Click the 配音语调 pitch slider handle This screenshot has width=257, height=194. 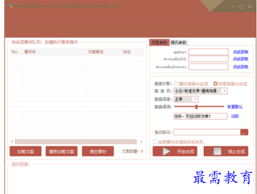click(197, 107)
